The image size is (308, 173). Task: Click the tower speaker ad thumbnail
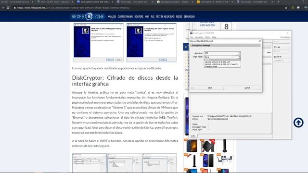pos(225,146)
